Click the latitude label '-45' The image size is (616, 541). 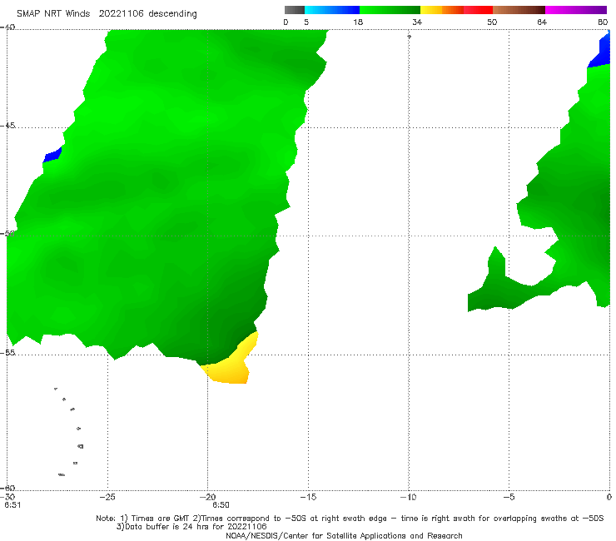click(x=7, y=126)
